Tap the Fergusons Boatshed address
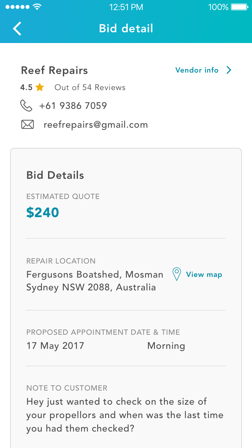The height and width of the screenshot is (448, 252). (x=95, y=281)
